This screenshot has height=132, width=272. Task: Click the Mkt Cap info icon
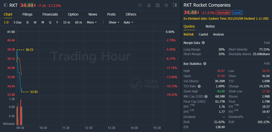[206, 97]
